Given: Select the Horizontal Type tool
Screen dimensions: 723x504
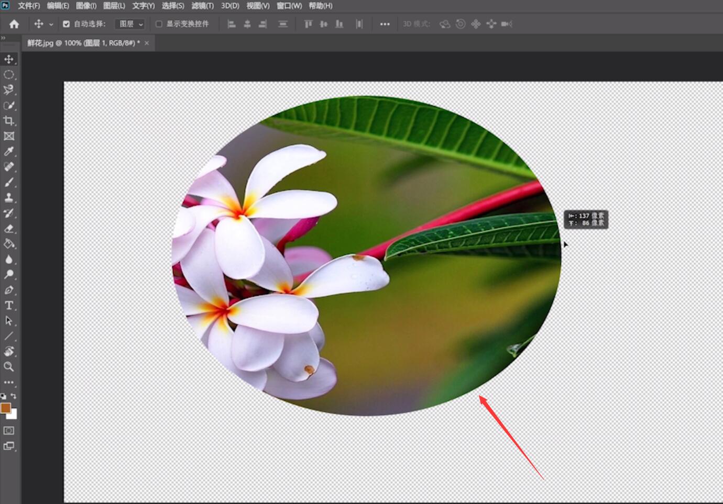Looking at the screenshot, I should [x=9, y=305].
